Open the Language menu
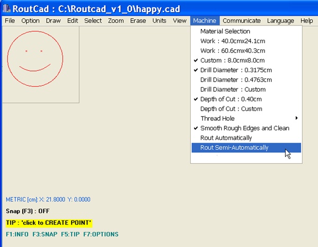This screenshot has width=318, height=247. (280, 21)
